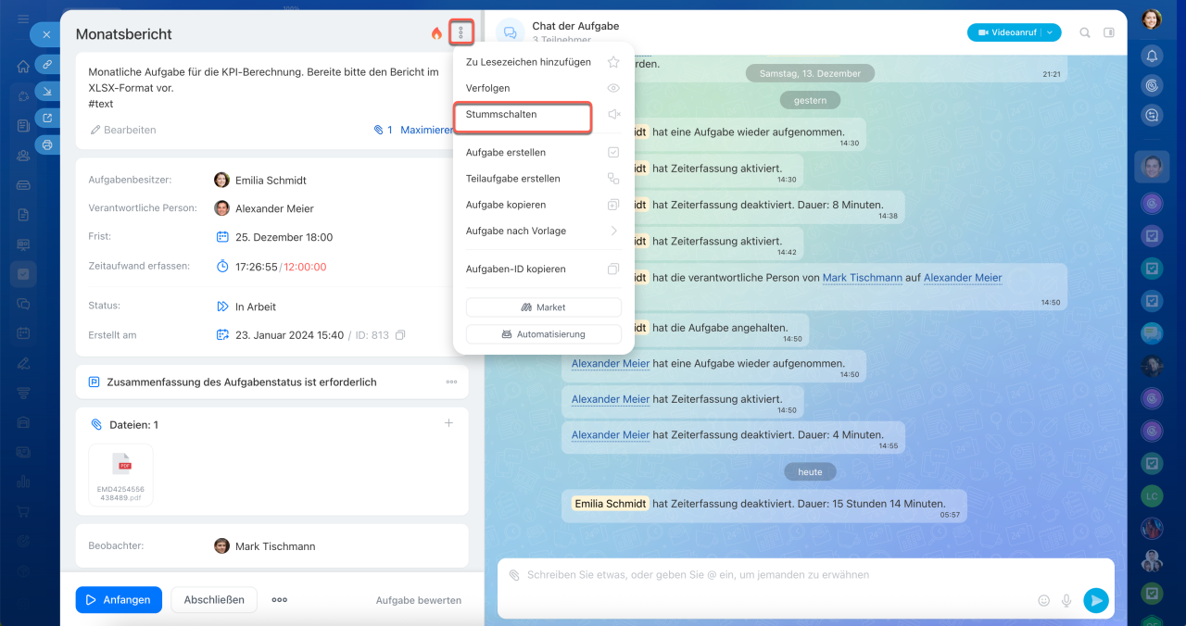Open the EMD4254556438489.pdf file thumbnail
The height and width of the screenshot is (626, 1186).
[x=121, y=473]
